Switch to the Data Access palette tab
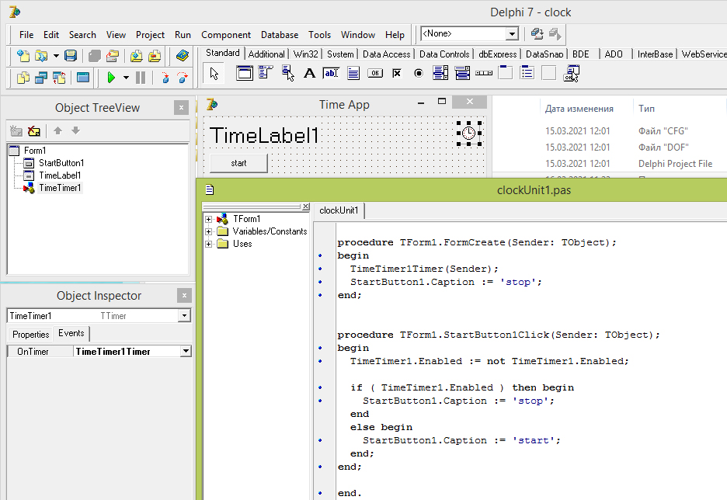This screenshot has height=500, width=727. pos(386,54)
